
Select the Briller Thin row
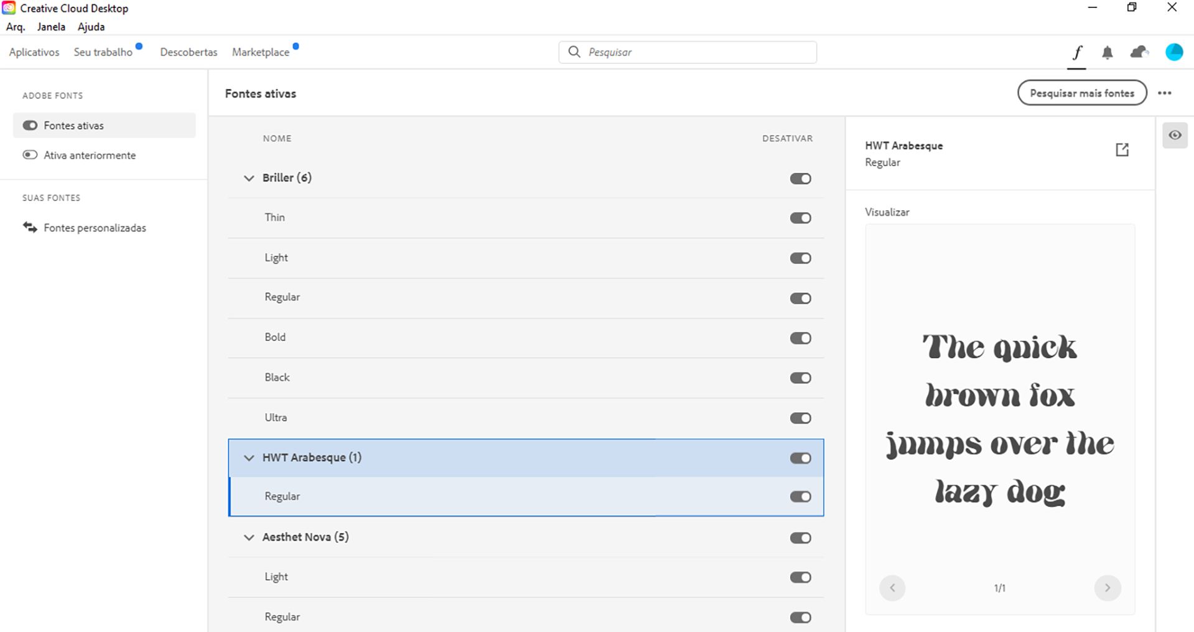pyautogui.click(x=526, y=218)
